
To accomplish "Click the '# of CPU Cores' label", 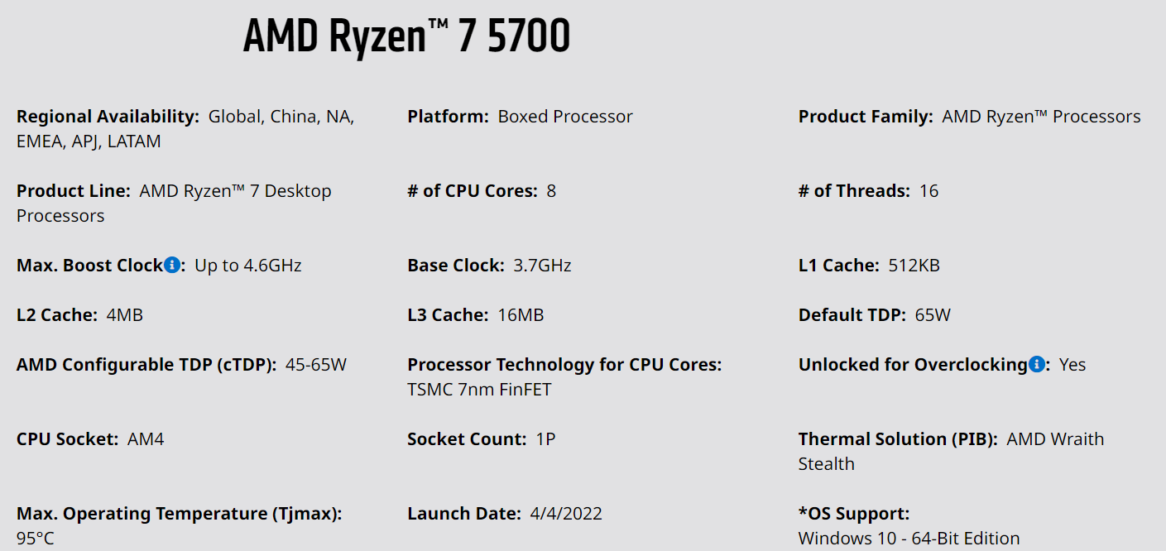I will 473,191.
